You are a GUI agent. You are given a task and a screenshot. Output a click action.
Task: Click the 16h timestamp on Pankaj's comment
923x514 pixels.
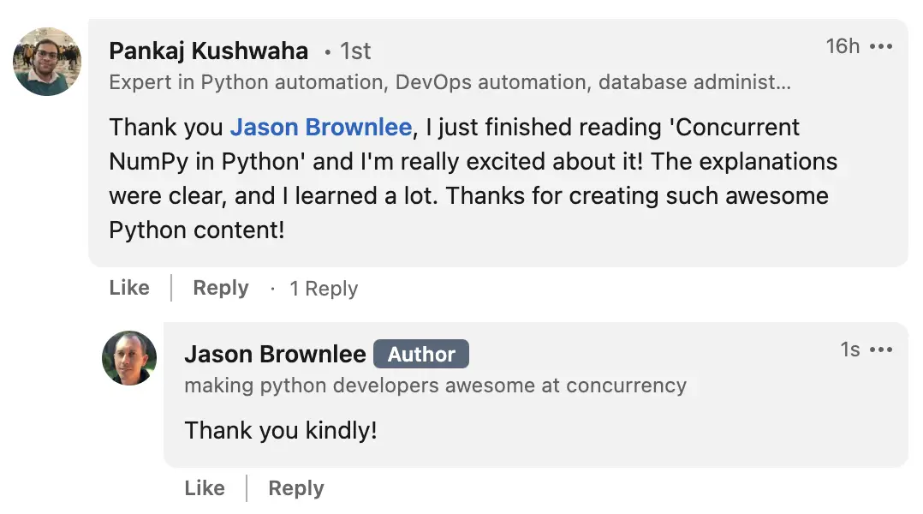pyautogui.click(x=843, y=46)
